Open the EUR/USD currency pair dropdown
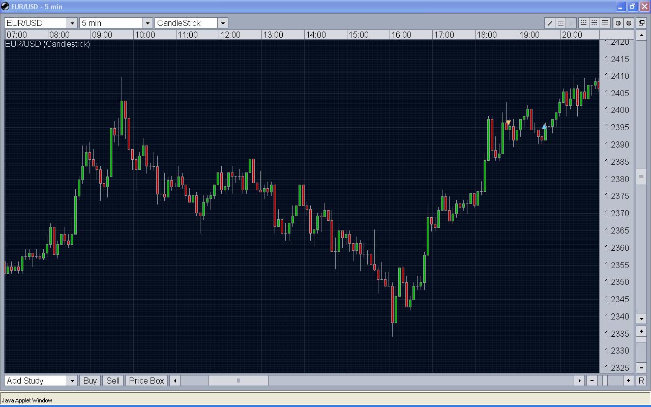The image size is (651, 407). (72, 23)
